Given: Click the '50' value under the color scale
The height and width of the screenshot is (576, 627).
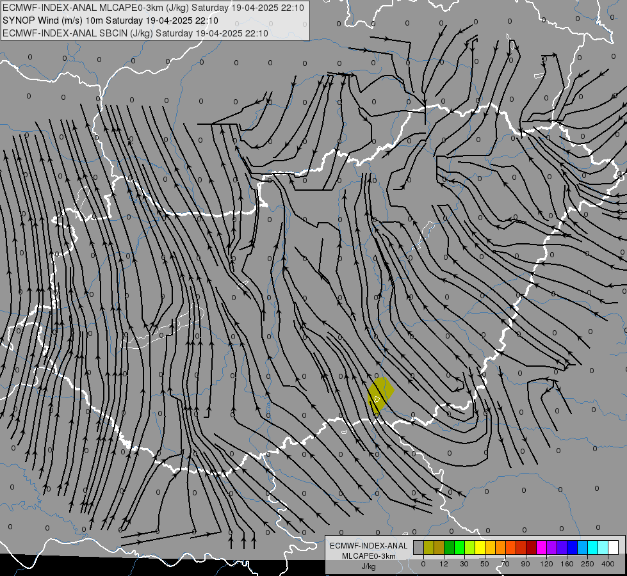Looking at the screenshot, I should [x=485, y=564].
